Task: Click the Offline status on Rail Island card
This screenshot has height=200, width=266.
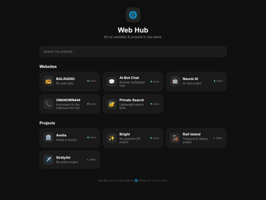Action: (218, 138)
